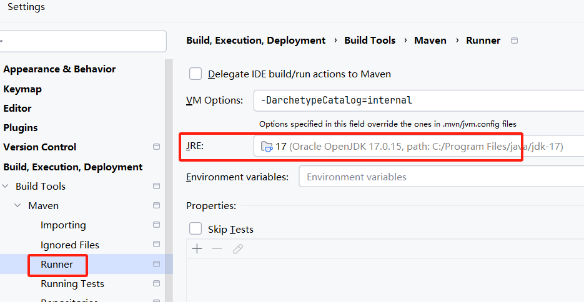Click the settings tree vertical scrollbar
Screen dimensions: 584x302
coord(169,180)
